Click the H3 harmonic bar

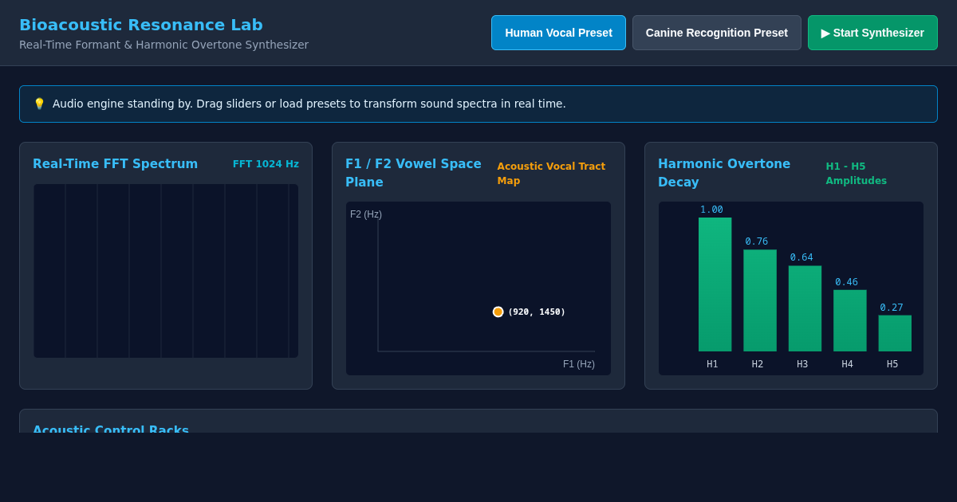805,308
